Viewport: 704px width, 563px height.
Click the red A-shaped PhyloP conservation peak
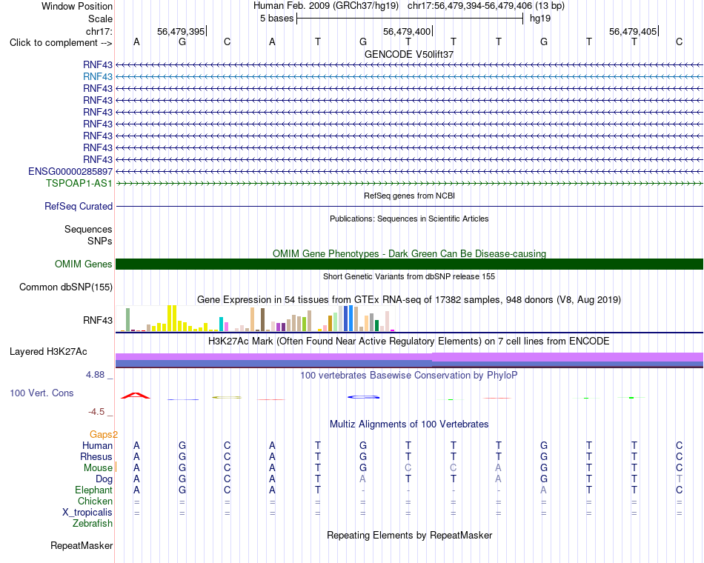(136, 396)
